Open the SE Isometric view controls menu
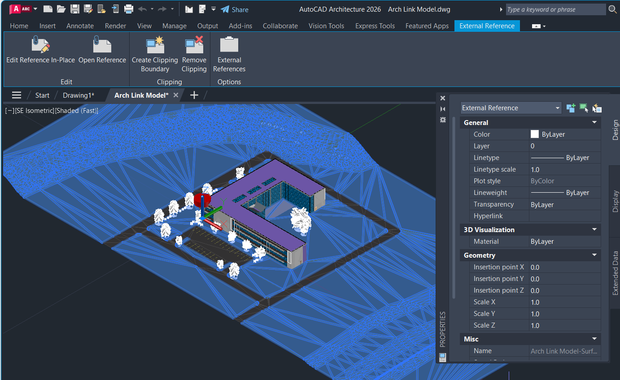This screenshot has width=620, height=380. 34,111
